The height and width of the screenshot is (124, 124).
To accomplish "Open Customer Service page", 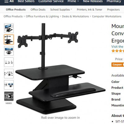I will coord(51,1).
